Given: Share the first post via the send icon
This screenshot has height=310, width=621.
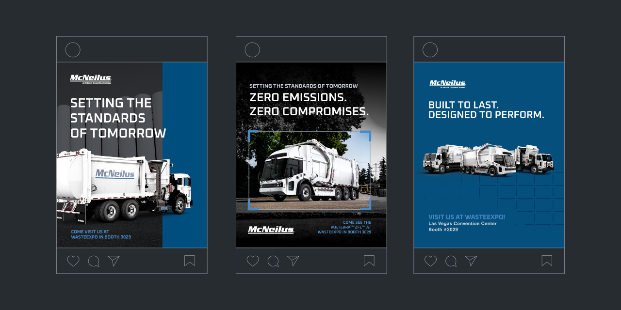Looking at the screenshot, I should click(113, 261).
